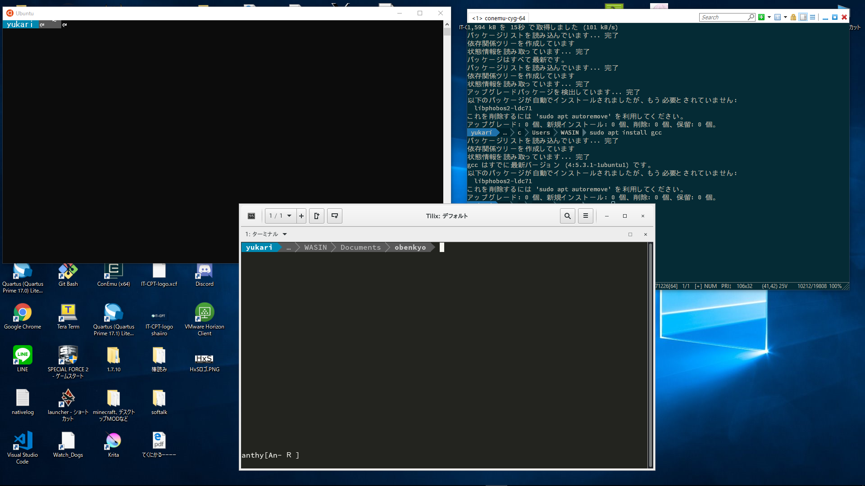
Task: Expand the Tilix session switcher 1 / 1
Action: [x=281, y=216]
